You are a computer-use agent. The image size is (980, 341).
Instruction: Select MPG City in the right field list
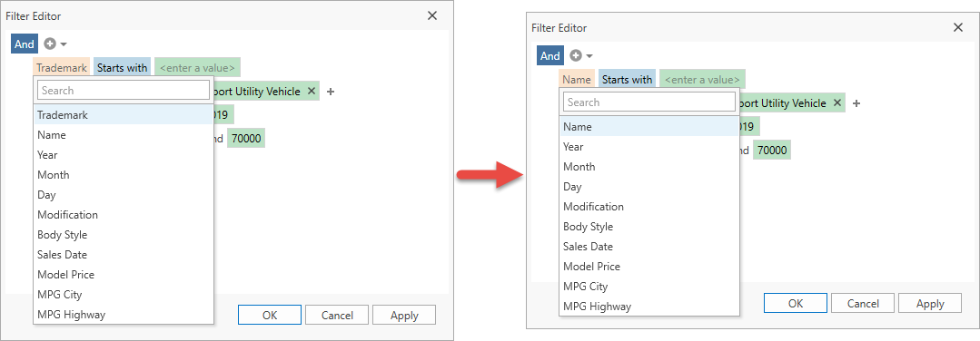coord(649,287)
